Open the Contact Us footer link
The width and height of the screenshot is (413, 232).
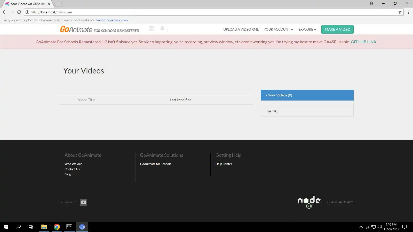tap(72, 169)
